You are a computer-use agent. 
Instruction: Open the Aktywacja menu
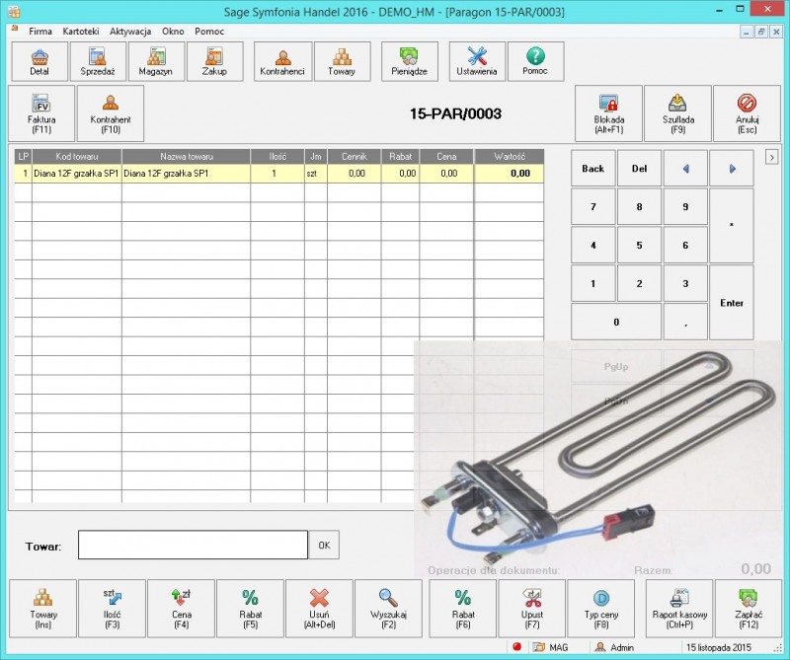point(130,32)
